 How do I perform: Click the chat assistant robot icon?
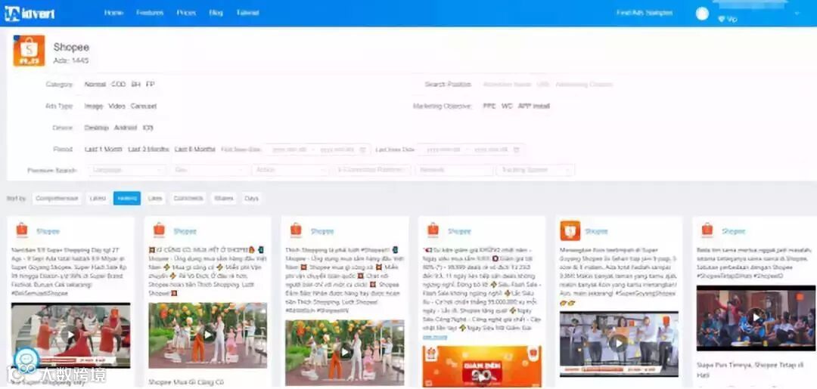(26, 360)
